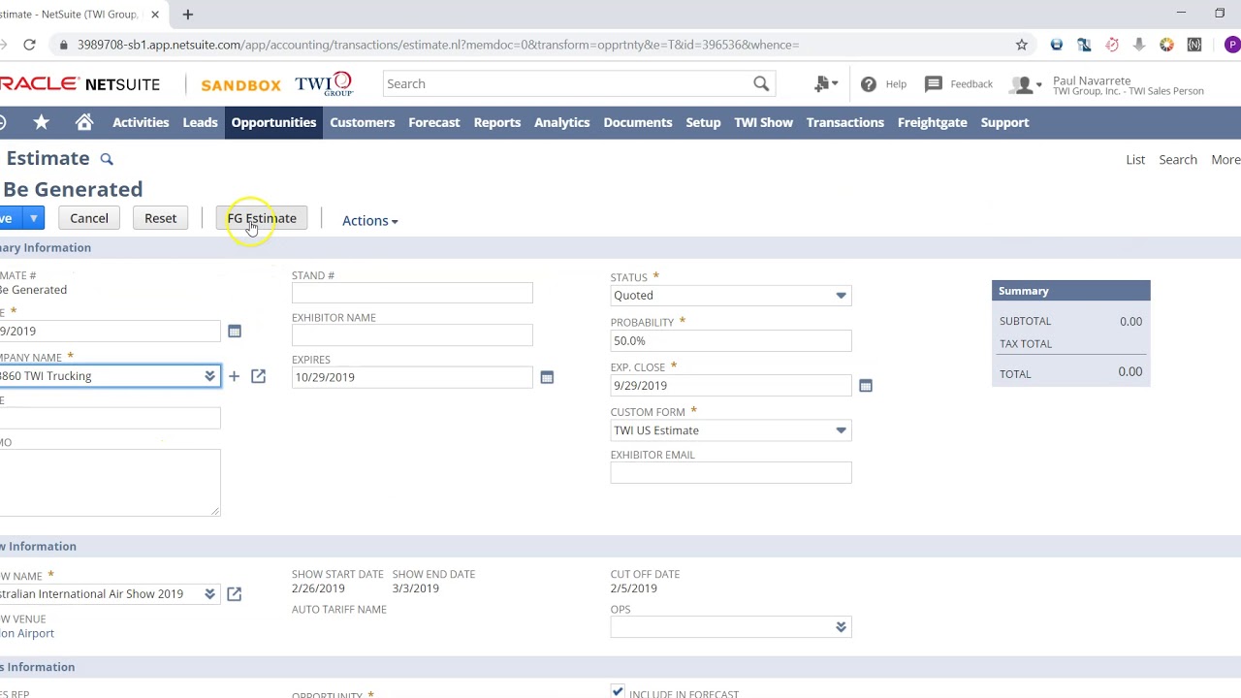
Task: Open the Help question mark icon
Action: coord(869,84)
